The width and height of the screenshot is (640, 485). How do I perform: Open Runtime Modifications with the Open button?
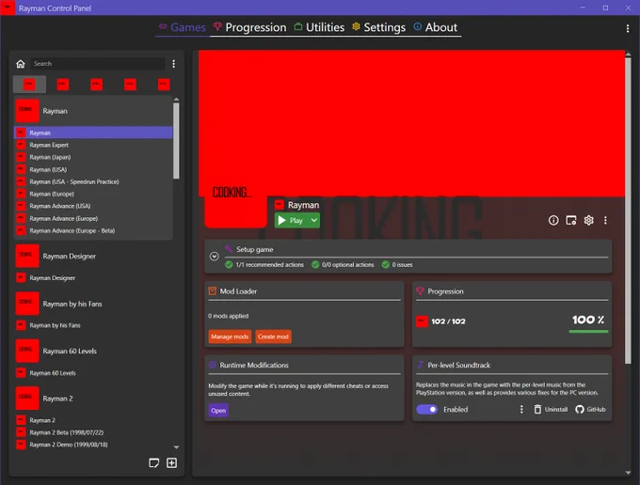[x=218, y=411]
